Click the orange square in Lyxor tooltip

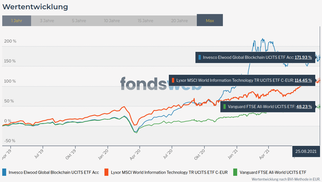pos(173,80)
